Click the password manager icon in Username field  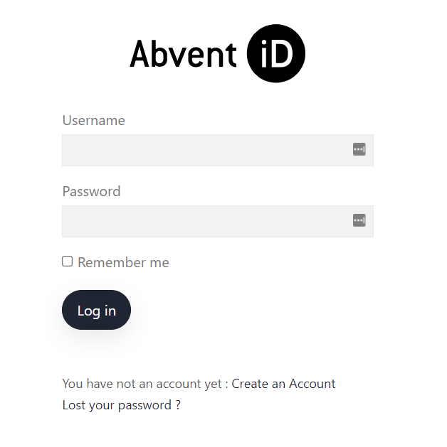coord(359,149)
